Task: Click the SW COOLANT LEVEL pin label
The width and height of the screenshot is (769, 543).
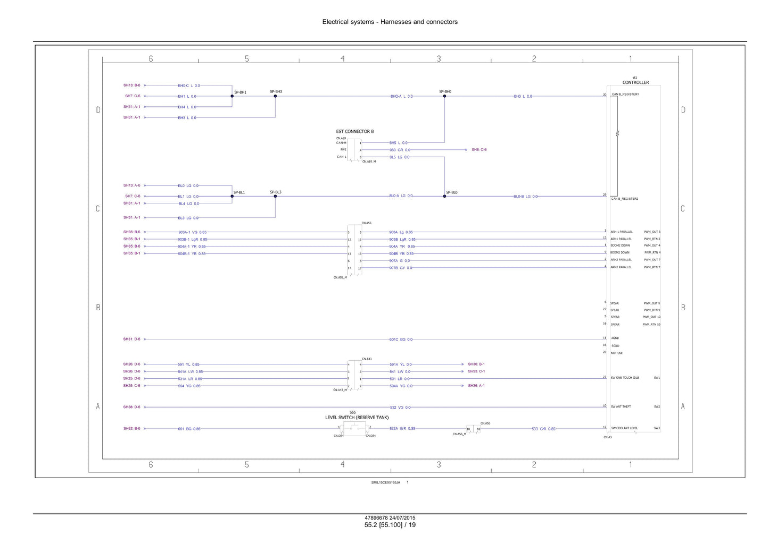Action: 624,428
